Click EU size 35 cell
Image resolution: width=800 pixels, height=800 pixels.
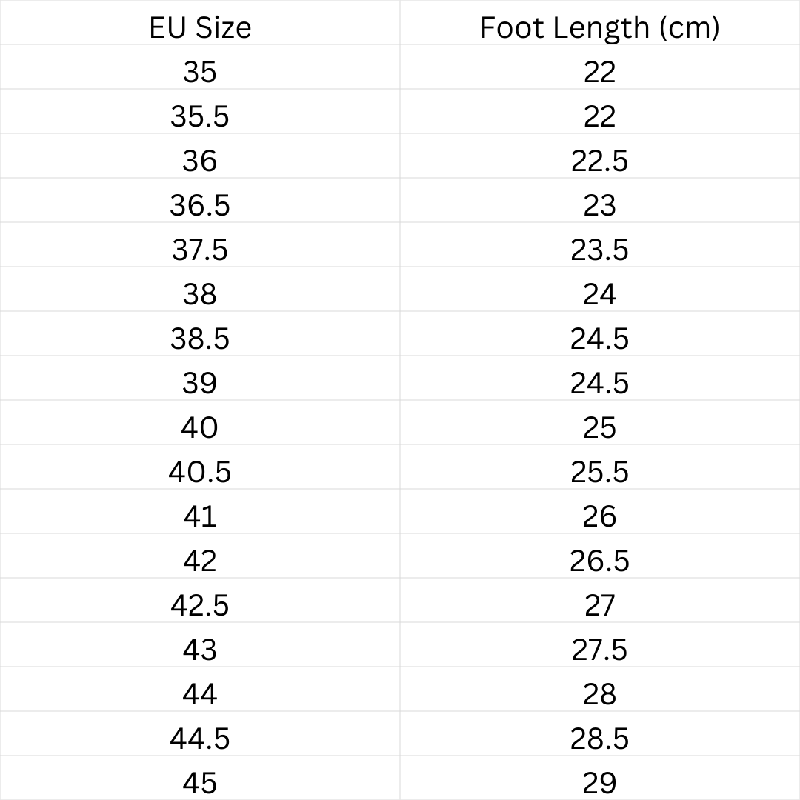click(x=200, y=72)
